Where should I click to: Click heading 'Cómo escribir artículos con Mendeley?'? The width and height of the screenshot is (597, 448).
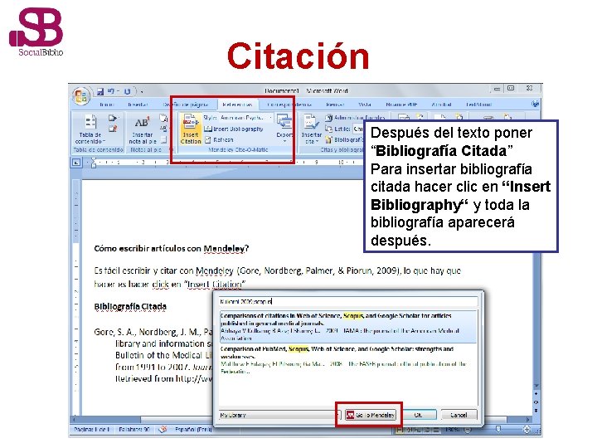pos(172,249)
